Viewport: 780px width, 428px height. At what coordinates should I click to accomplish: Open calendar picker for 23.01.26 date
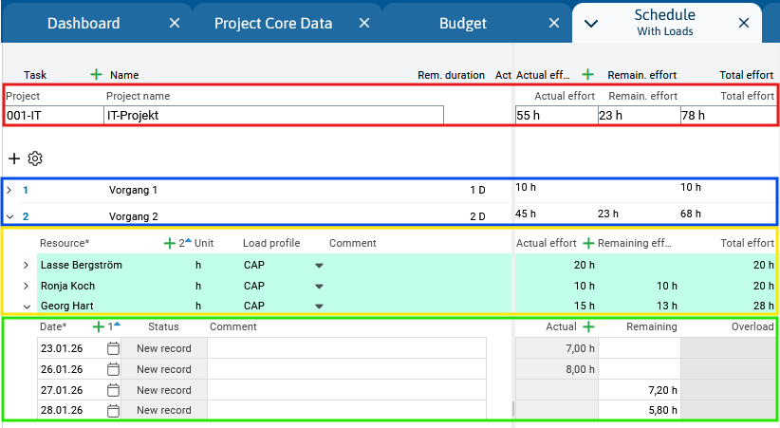click(x=113, y=348)
